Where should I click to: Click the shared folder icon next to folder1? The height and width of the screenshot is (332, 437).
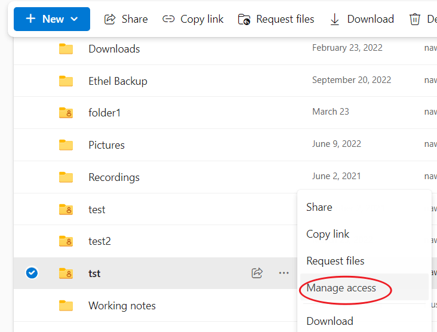coord(66,113)
